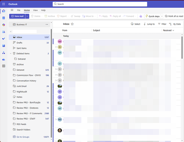Expand the Quick steps dropdown arrow
This screenshot has height=142, width=184.
(162, 16)
